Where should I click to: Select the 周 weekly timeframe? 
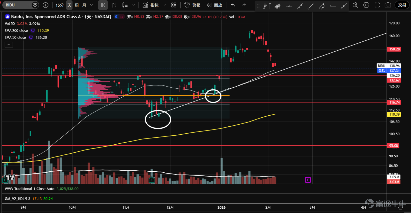[x=77, y=5]
